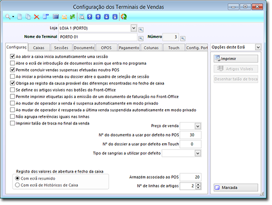Open the 'Preço de venda' dropdown
The height and width of the screenshot is (205, 272).
[x=197, y=126]
